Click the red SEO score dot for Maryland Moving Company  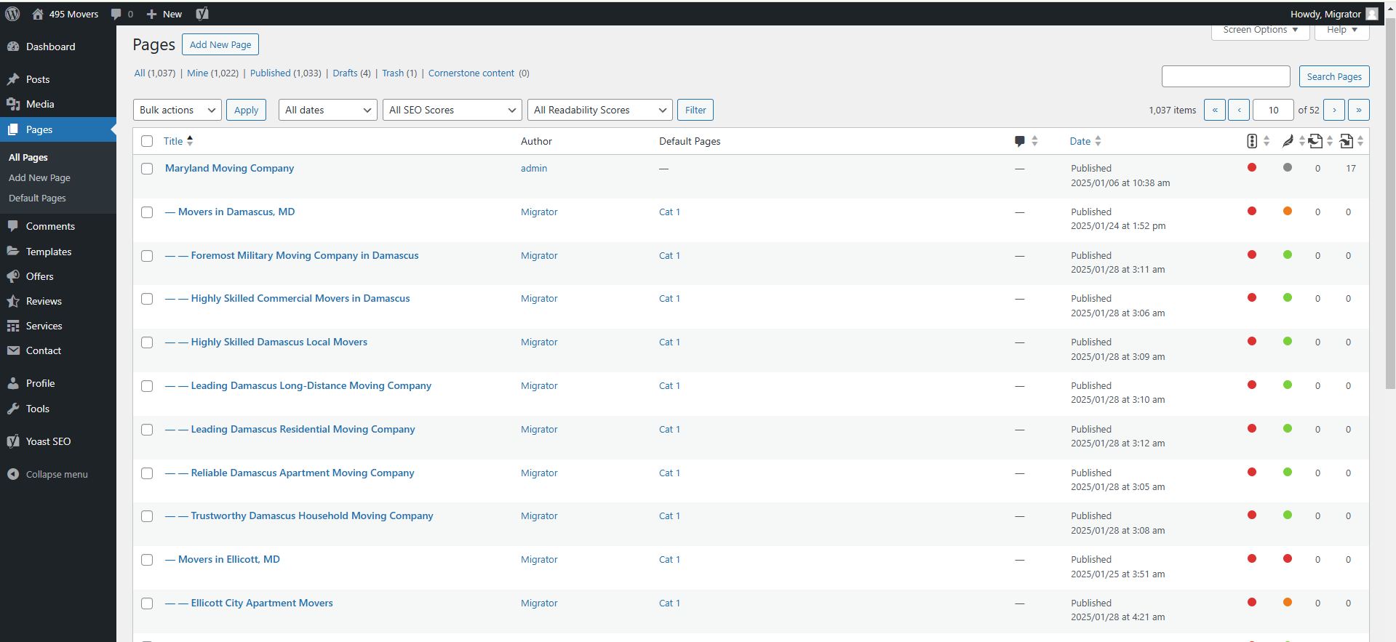coord(1252,168)
